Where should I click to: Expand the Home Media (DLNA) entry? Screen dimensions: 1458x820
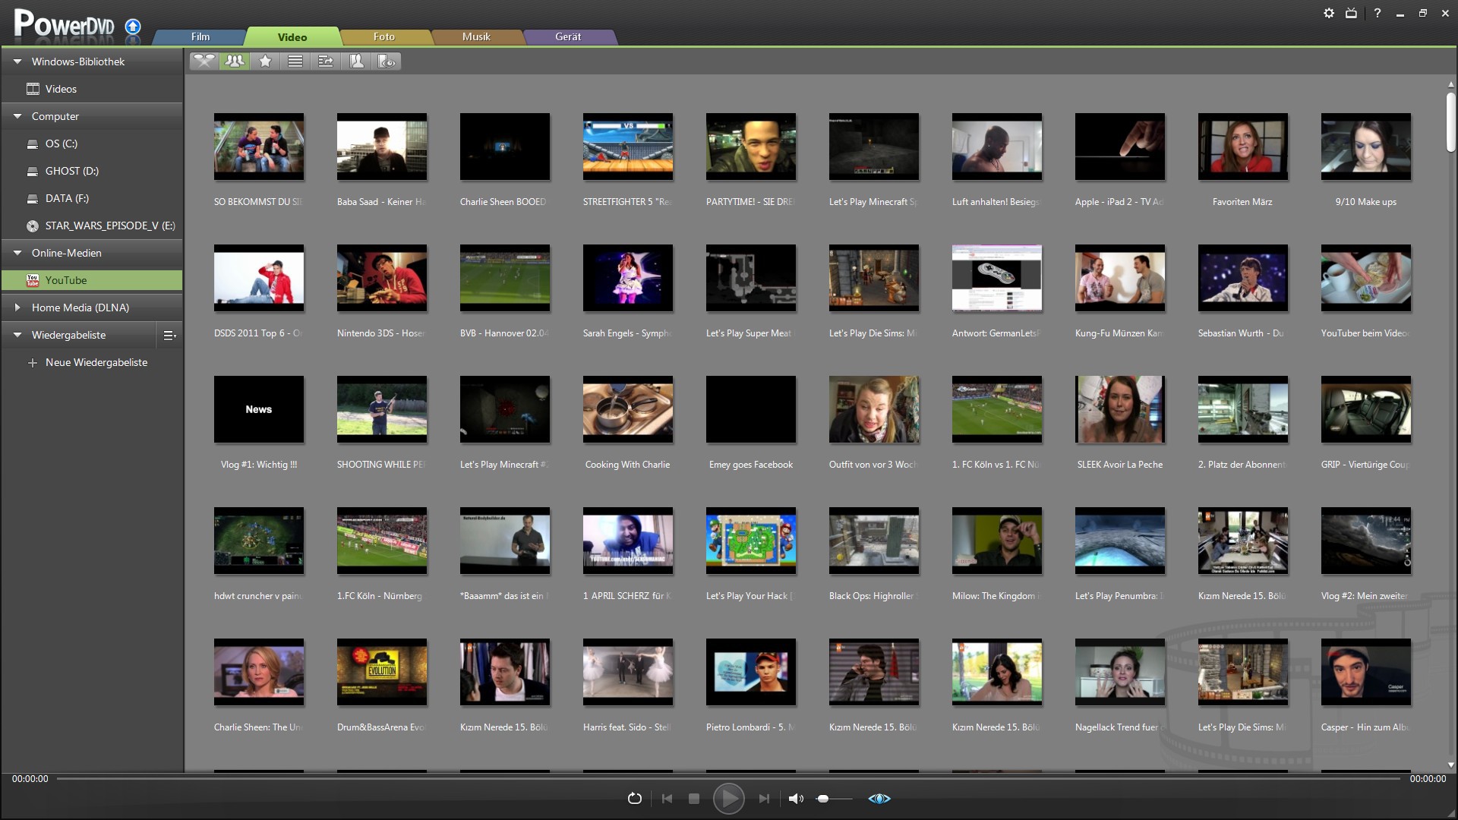click(x=17, y=307)
